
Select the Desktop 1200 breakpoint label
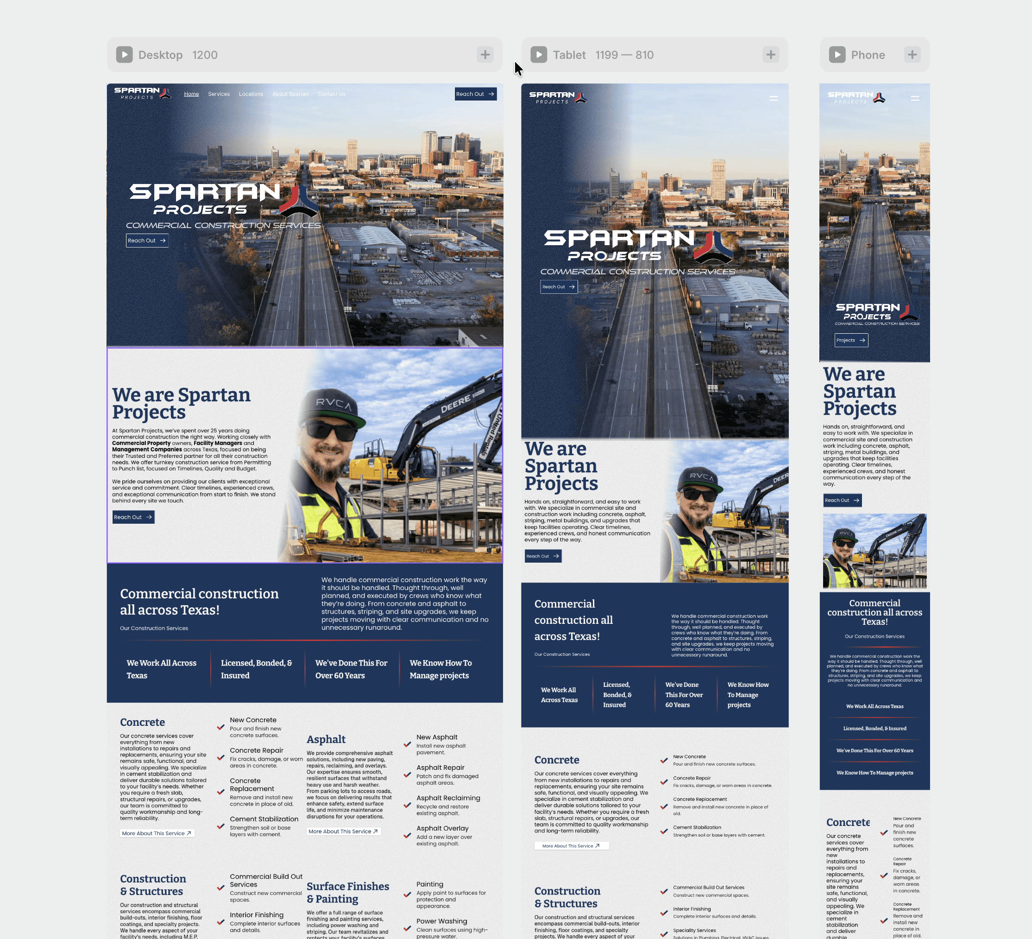177,55
